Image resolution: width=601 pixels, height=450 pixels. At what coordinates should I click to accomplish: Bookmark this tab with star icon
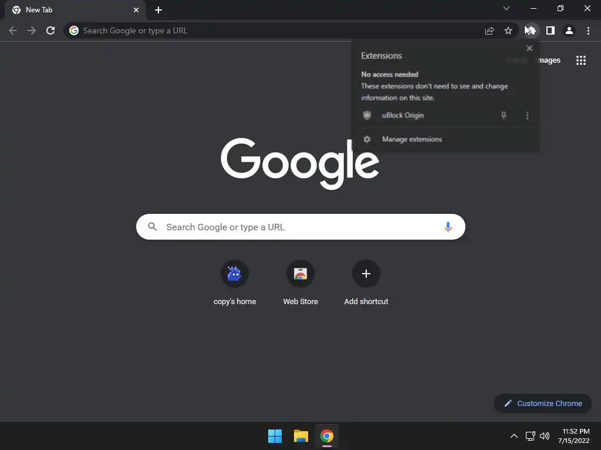point(508,30)
